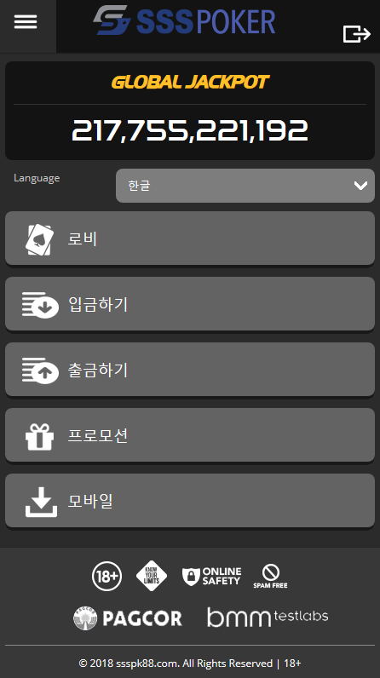Viewport: 380px width, 678px height.
Task: Click the deposit coin-down icon
Action: pos(40,305)
